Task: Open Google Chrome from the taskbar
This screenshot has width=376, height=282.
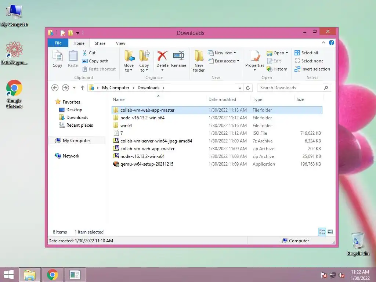Action: tap(53, 275)
